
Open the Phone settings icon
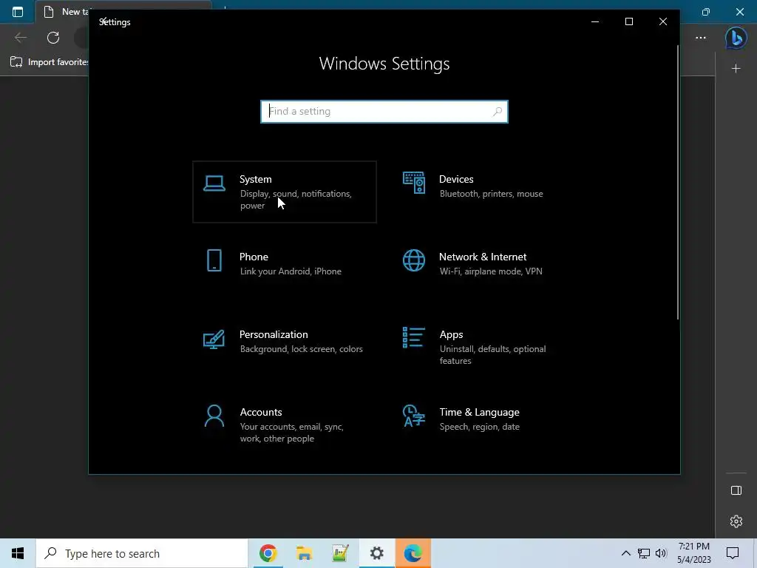214,261
